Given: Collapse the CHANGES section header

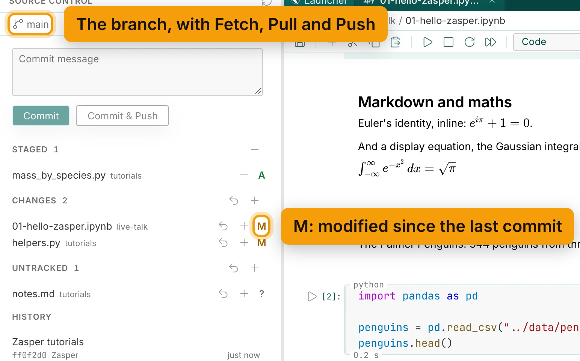Looking at the screenshot, I should point(40,200).
